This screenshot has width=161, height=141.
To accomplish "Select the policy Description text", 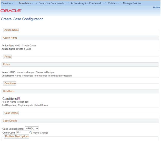I will click(x=43, y=76).
